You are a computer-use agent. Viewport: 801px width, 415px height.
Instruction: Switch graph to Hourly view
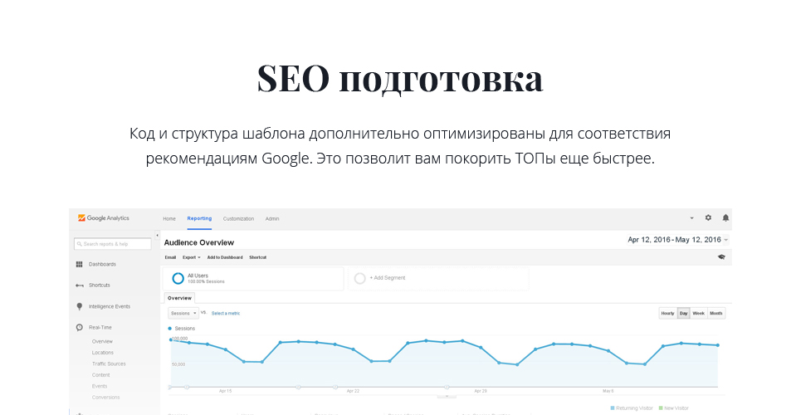pos(667,313)
